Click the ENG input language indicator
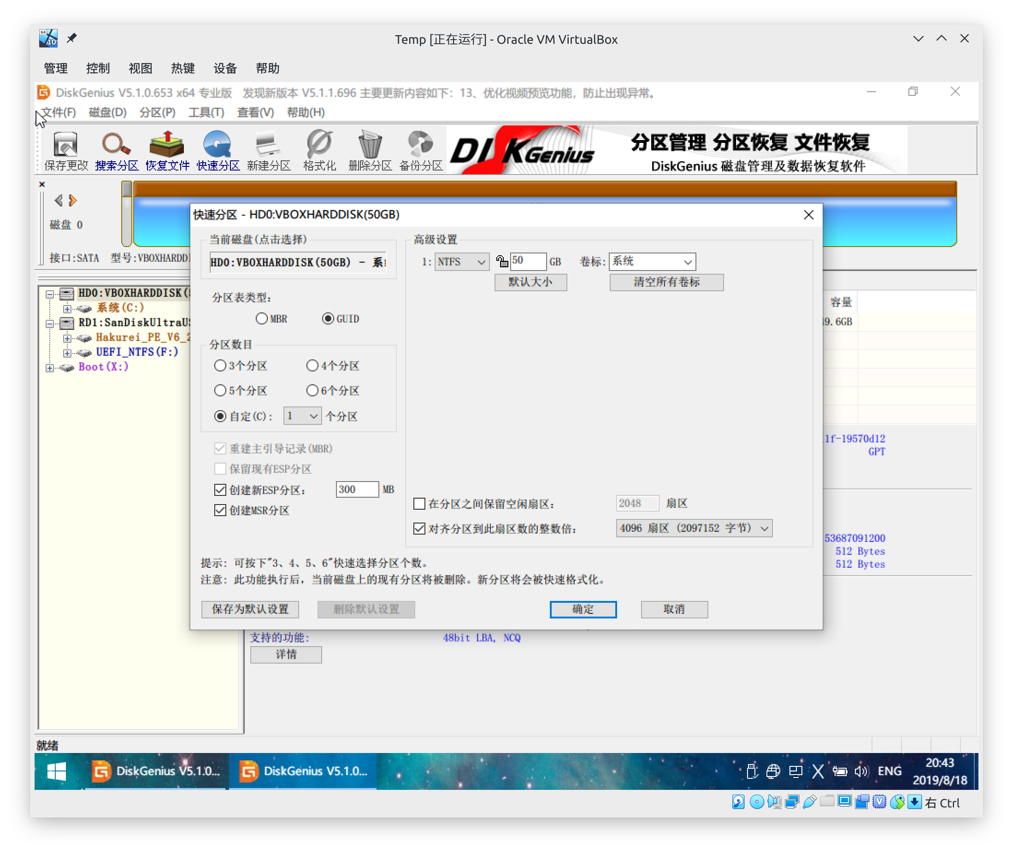This screenshot has width=1013, height=853. tap(889, 771)
